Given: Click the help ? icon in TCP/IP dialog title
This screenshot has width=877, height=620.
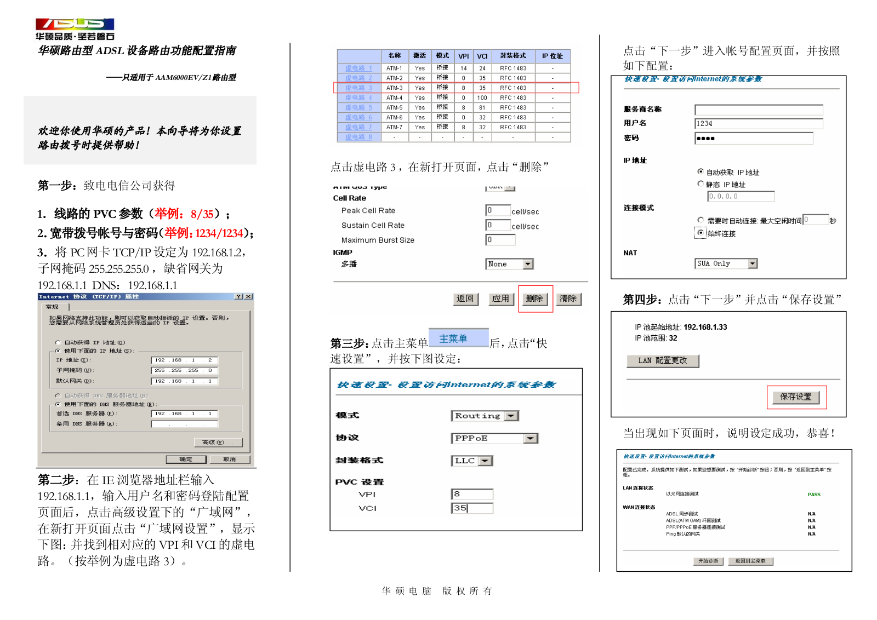Looking at the screenshot, I should (238, 297).
